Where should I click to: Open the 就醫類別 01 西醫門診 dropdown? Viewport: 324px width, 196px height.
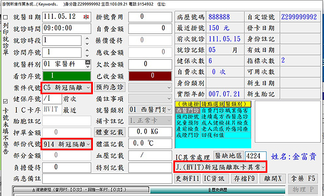click(x=150, y=110)
